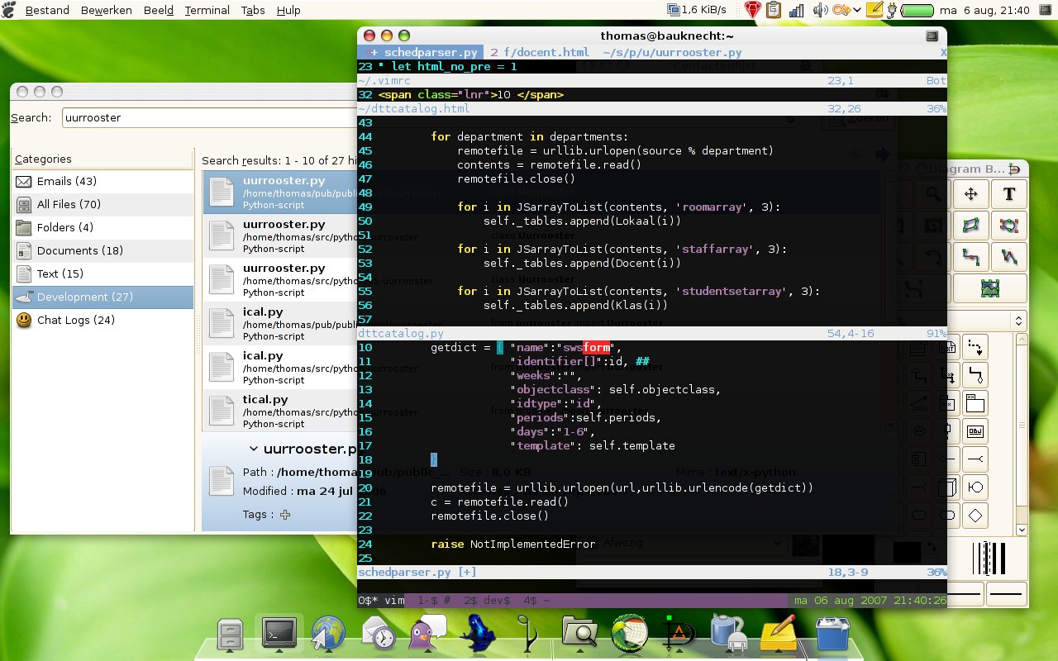Open the keyring applet dropdown arrow

point(858,10)
